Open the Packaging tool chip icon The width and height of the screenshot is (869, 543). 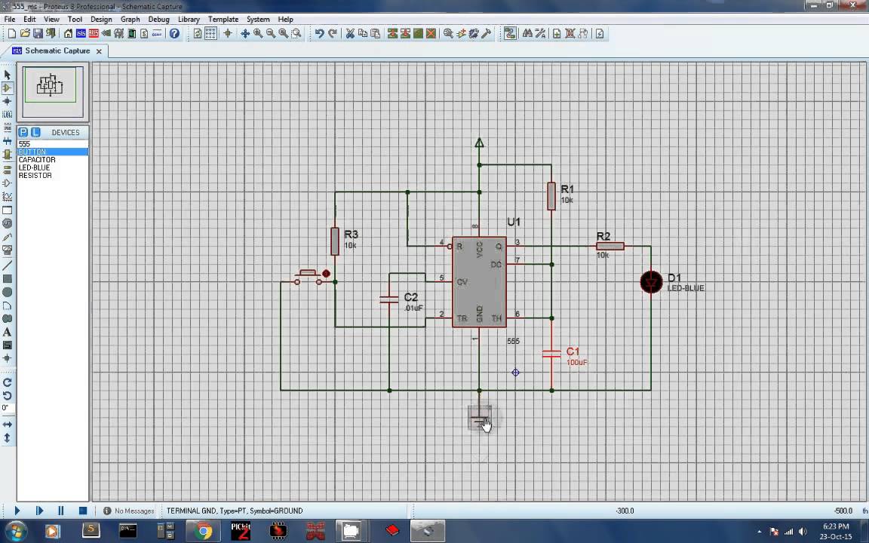474,34
